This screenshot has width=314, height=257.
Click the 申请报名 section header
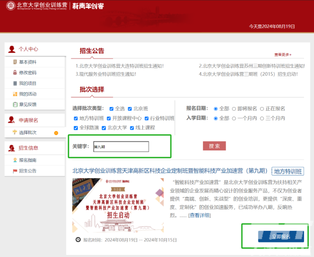(x=28, y=120)
